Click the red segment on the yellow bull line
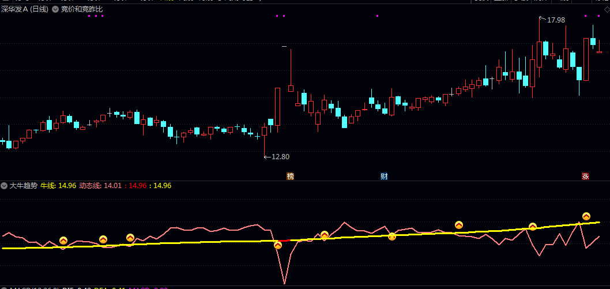Viewport: 610px width, 289px height. click(284, 241)
